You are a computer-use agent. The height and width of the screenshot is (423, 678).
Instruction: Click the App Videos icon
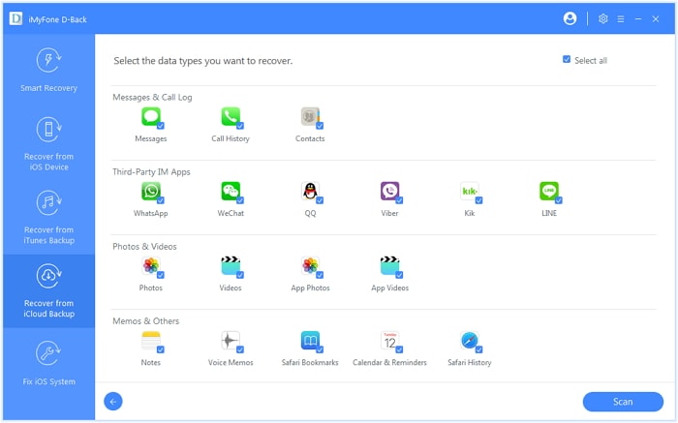[390, 266]
